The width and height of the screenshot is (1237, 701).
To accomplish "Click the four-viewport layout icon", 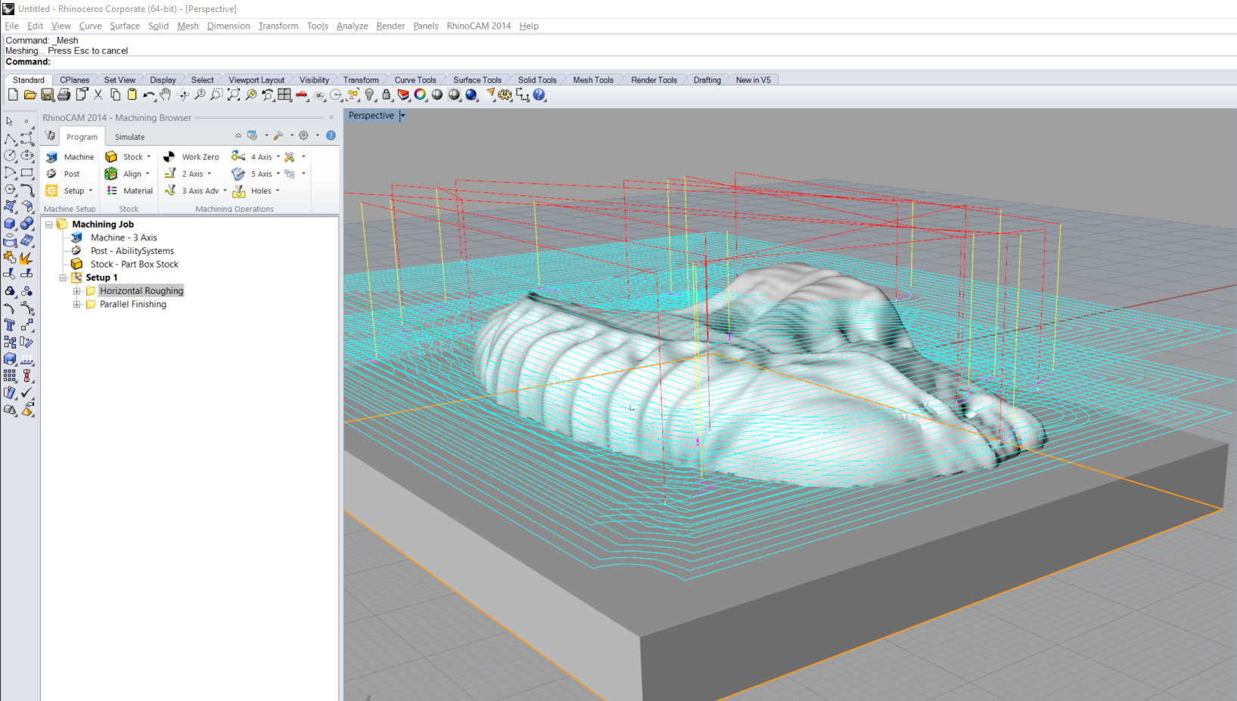I will 284,95.
